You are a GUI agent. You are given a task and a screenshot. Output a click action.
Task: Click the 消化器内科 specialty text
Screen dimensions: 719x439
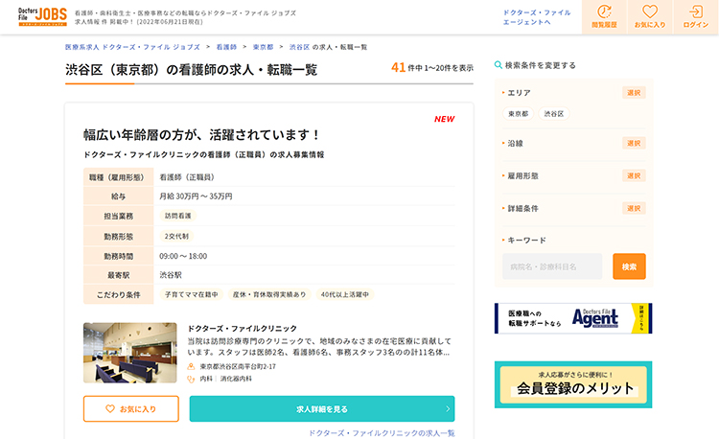[236, 379]
